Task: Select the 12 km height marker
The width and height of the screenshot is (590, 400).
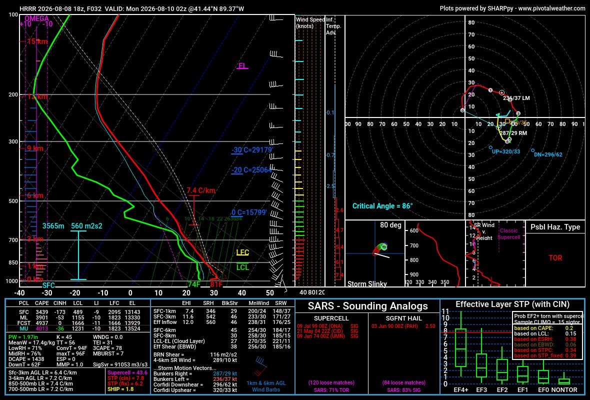Action: click(37, 96)
